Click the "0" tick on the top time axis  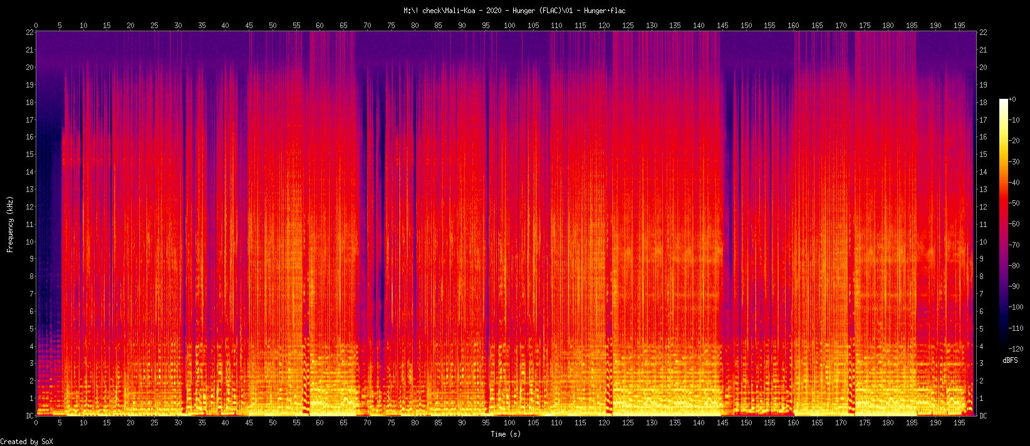click(36, 26)
